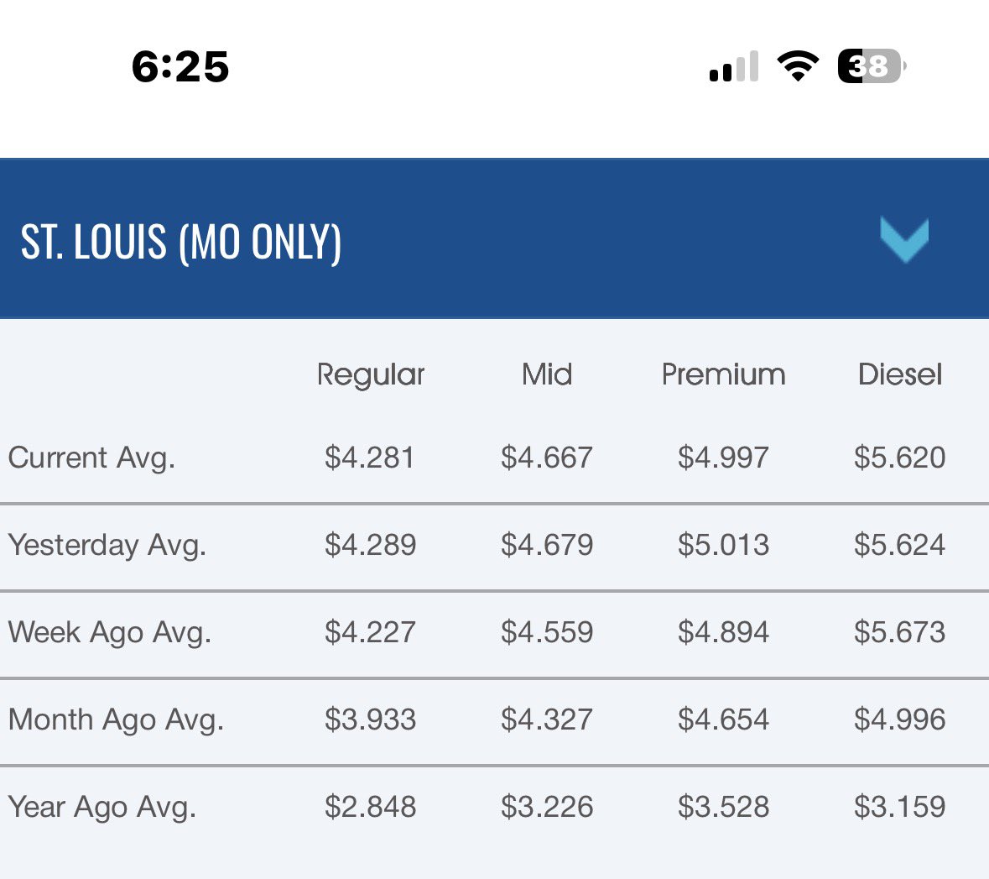Tap the 6:25 clock in status bar
This screenshot has height=879, width=989.
pos(180,66)
